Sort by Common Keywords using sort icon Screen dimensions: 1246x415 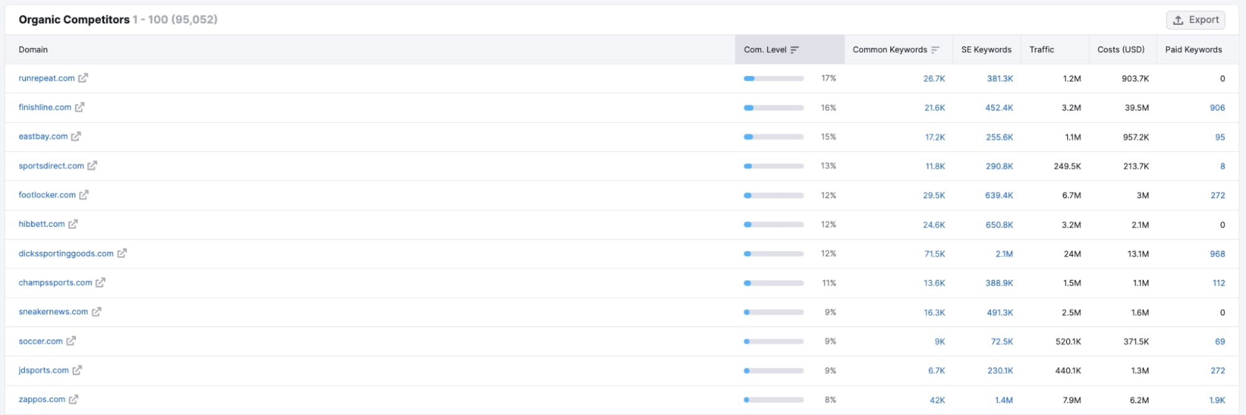coord(936,50)
